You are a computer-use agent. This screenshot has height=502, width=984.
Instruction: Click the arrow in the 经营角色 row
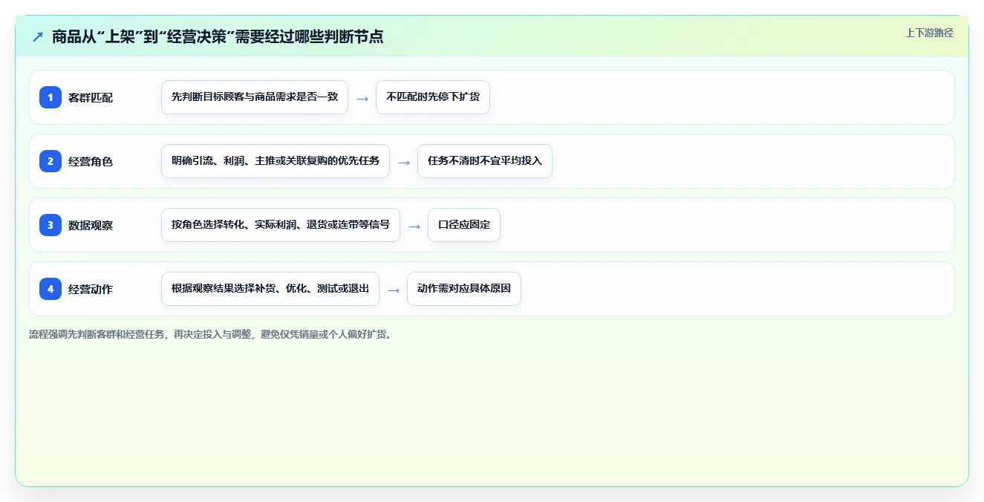pos(404,162)
